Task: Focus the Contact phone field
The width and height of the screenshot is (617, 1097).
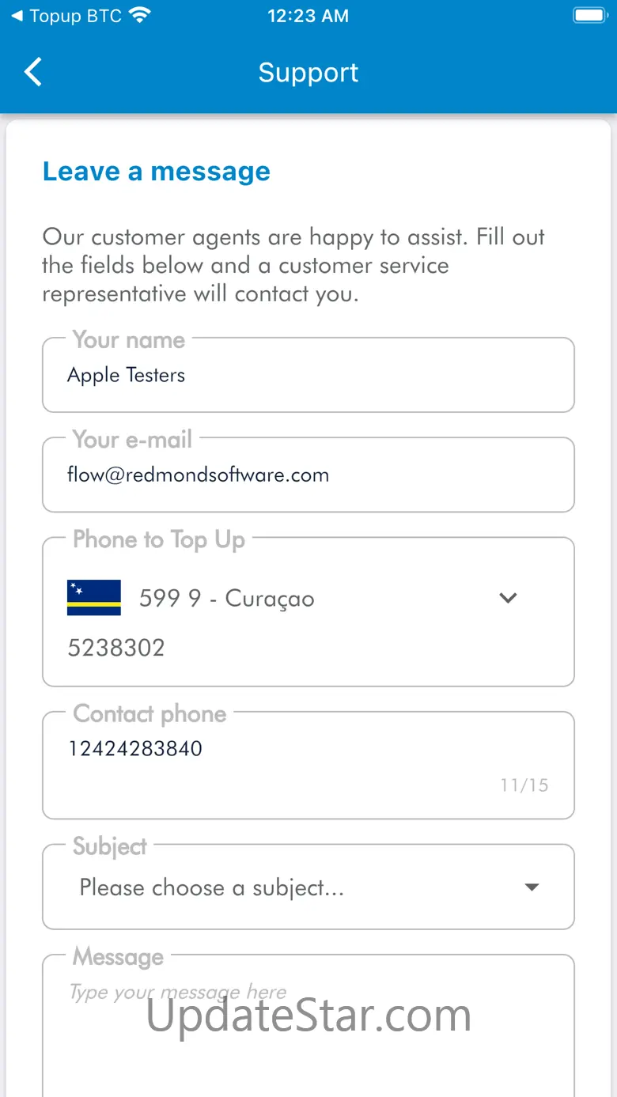Action: tap(308, 749)
